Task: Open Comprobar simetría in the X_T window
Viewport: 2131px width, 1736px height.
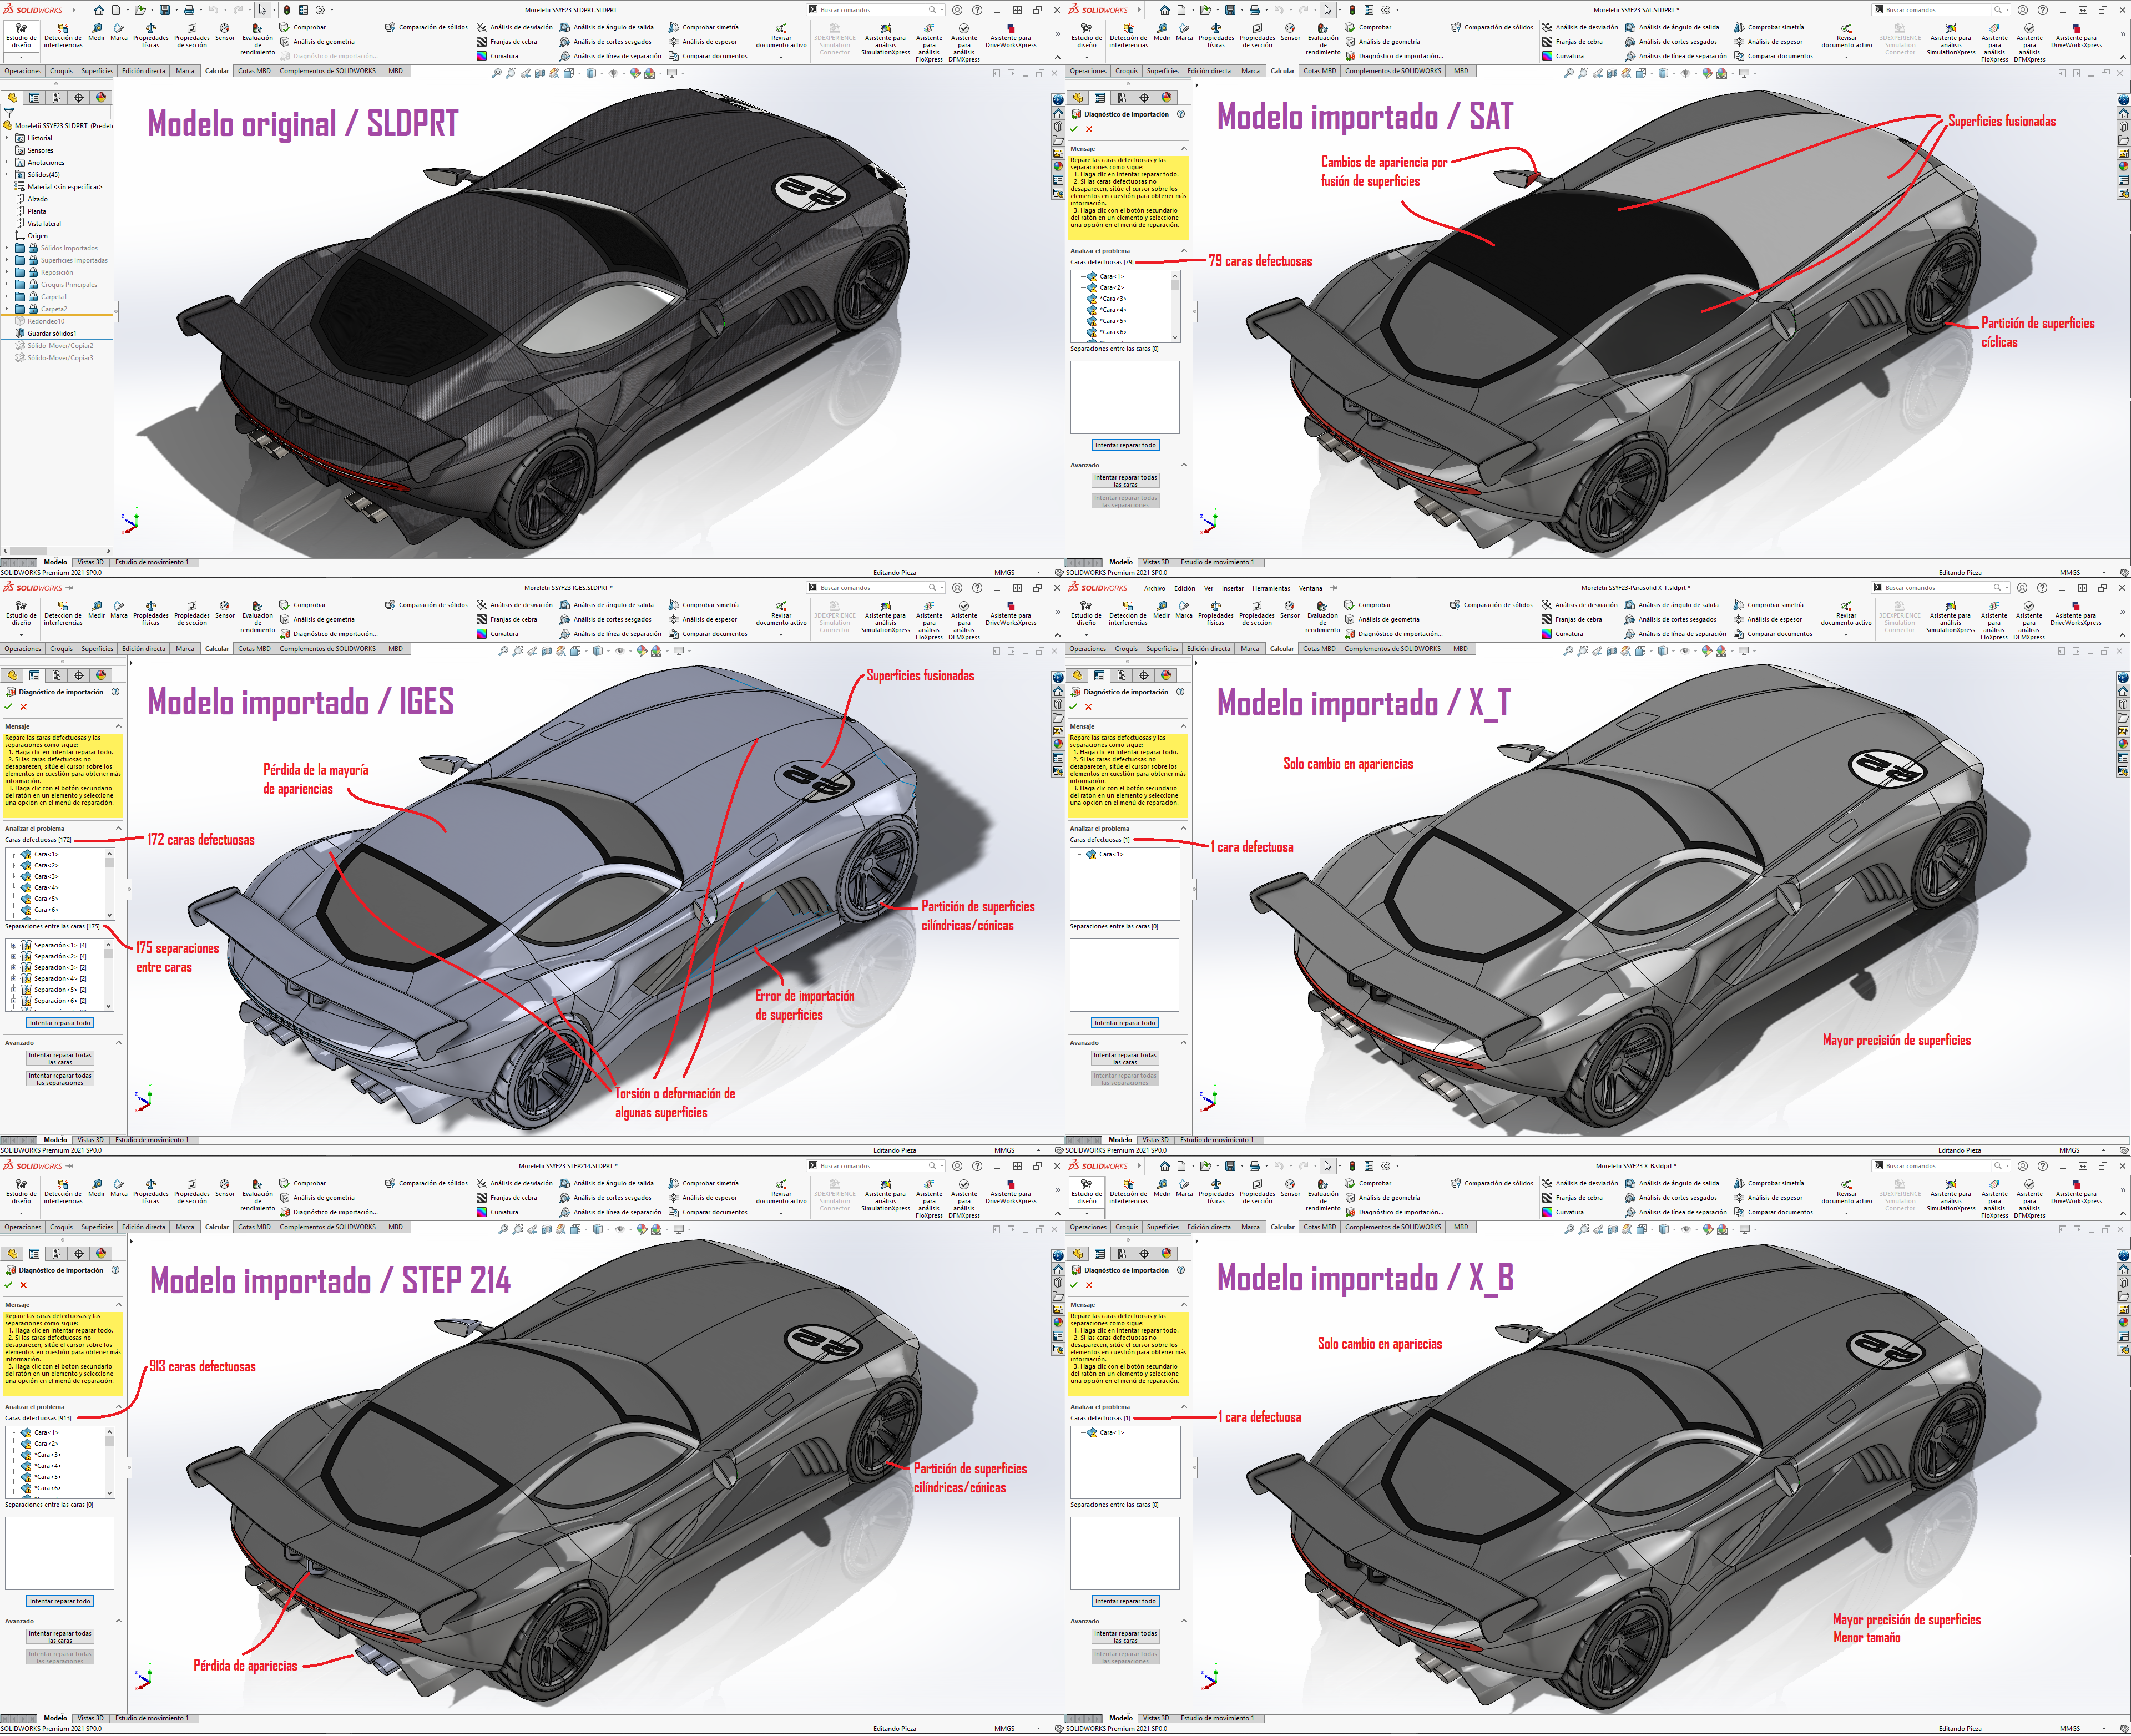Action: [x=1768, y=605]
